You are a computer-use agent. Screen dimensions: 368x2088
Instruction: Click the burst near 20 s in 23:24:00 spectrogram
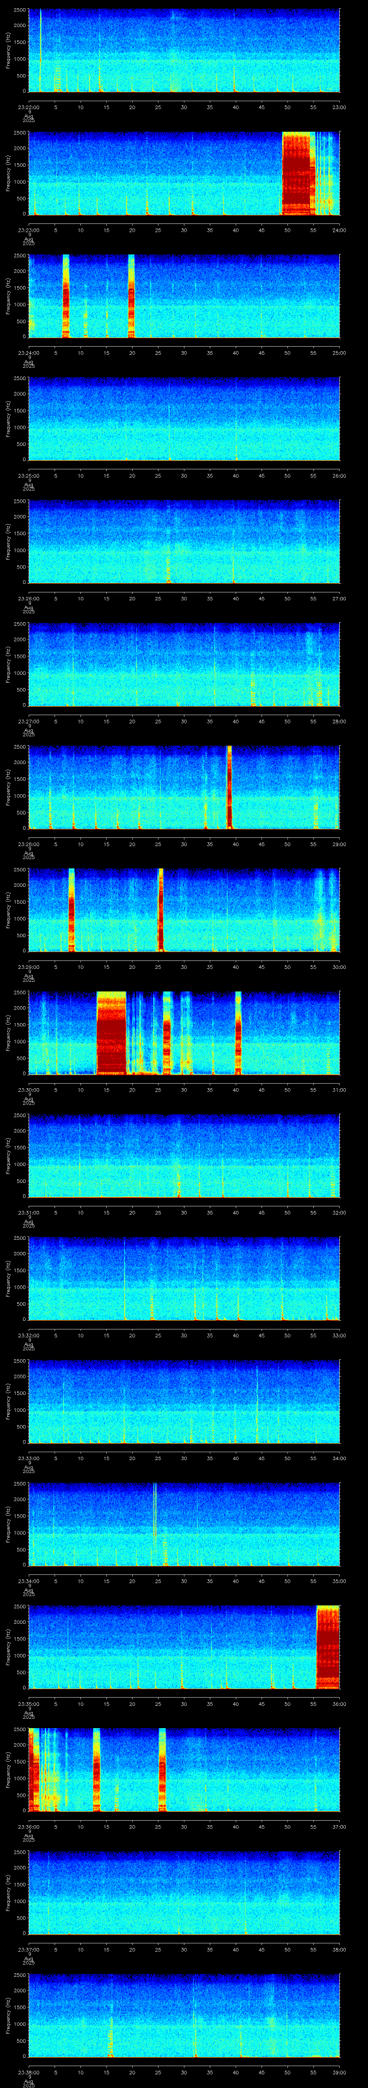click(131, 296)
